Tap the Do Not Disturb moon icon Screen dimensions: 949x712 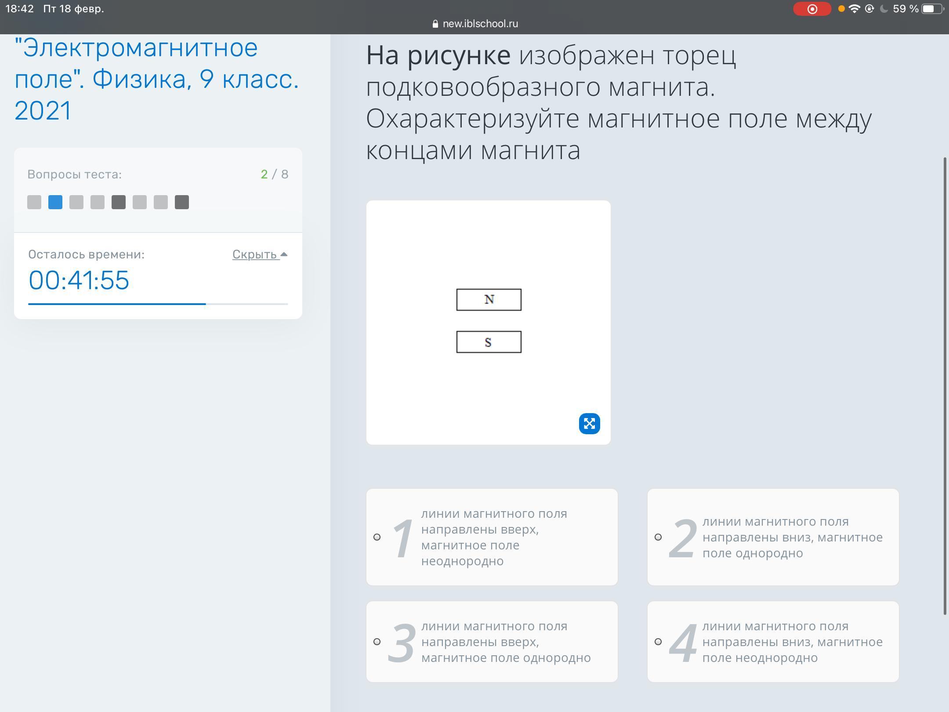pyautogui.click(x=884, y=9)
